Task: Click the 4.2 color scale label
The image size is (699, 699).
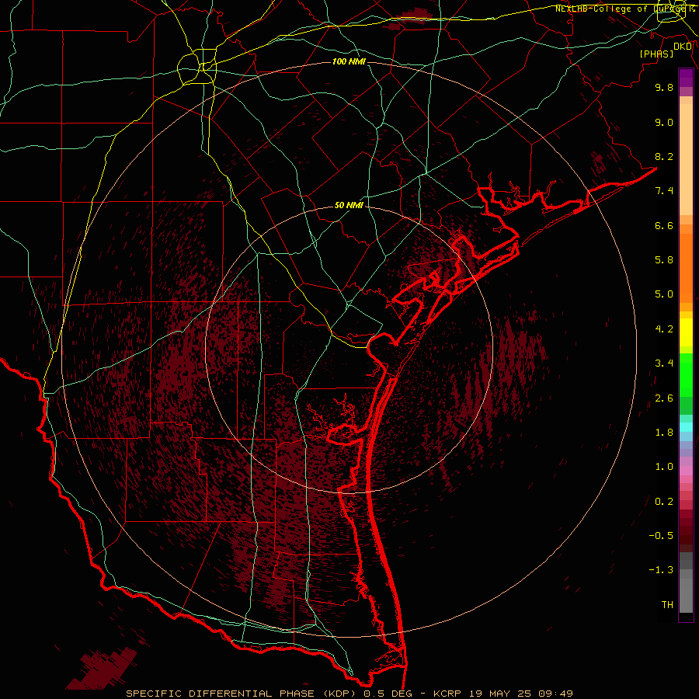Action: pos(664,329)
